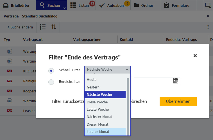
Task: Click the Word document icon in first row
Action: click(x=10, y=52)
